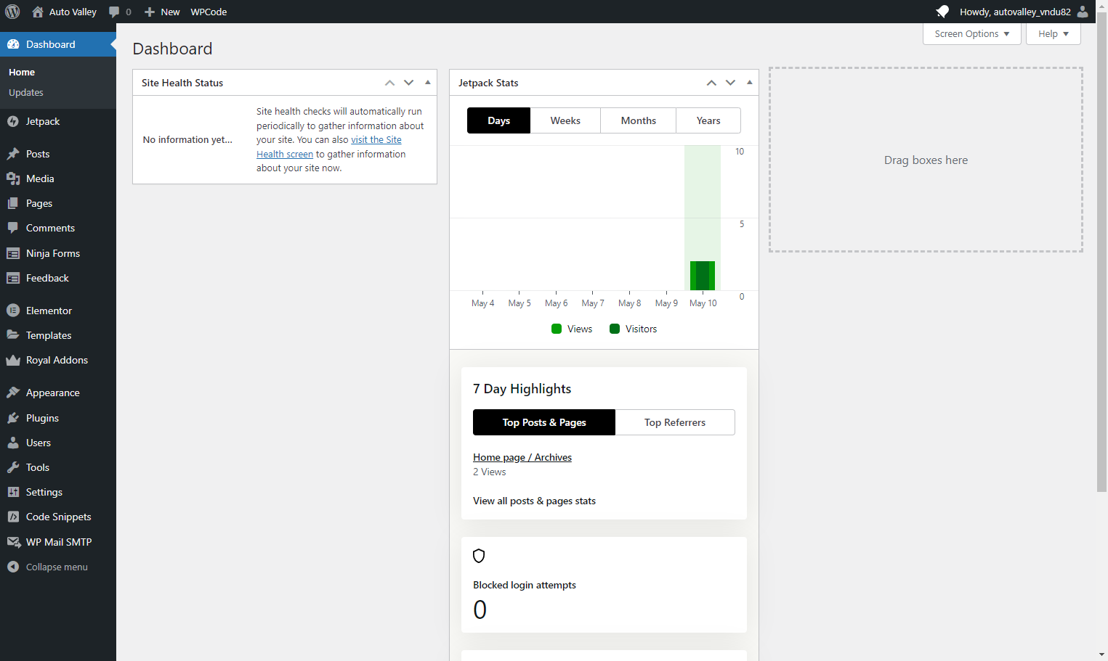Image resolution: width=1108 pixels, height=661 pixels.
Task: Open Settings menu in sidebar
Action: (x=58, y=492)
